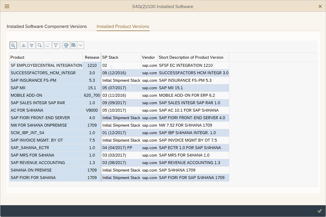Select the SAP MII product cell
The width and height of the screenshot is (326, 217).
[46, 88]
